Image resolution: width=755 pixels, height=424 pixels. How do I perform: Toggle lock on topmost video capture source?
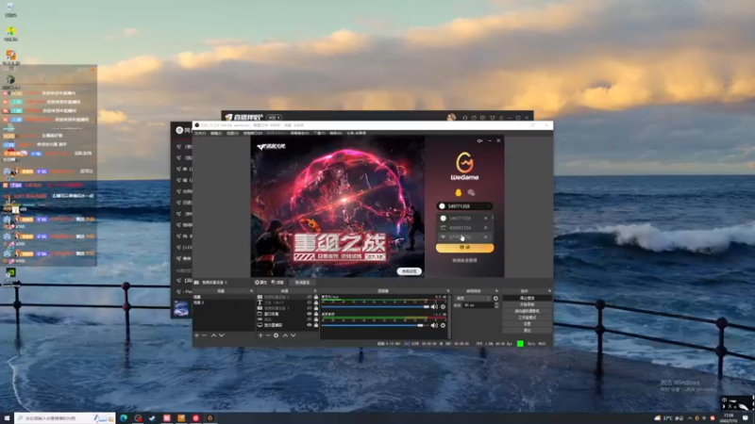[x=316, y=297]
